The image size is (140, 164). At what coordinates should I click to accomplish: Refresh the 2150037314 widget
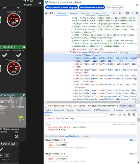pyautogui.click(x=24, y=47)
